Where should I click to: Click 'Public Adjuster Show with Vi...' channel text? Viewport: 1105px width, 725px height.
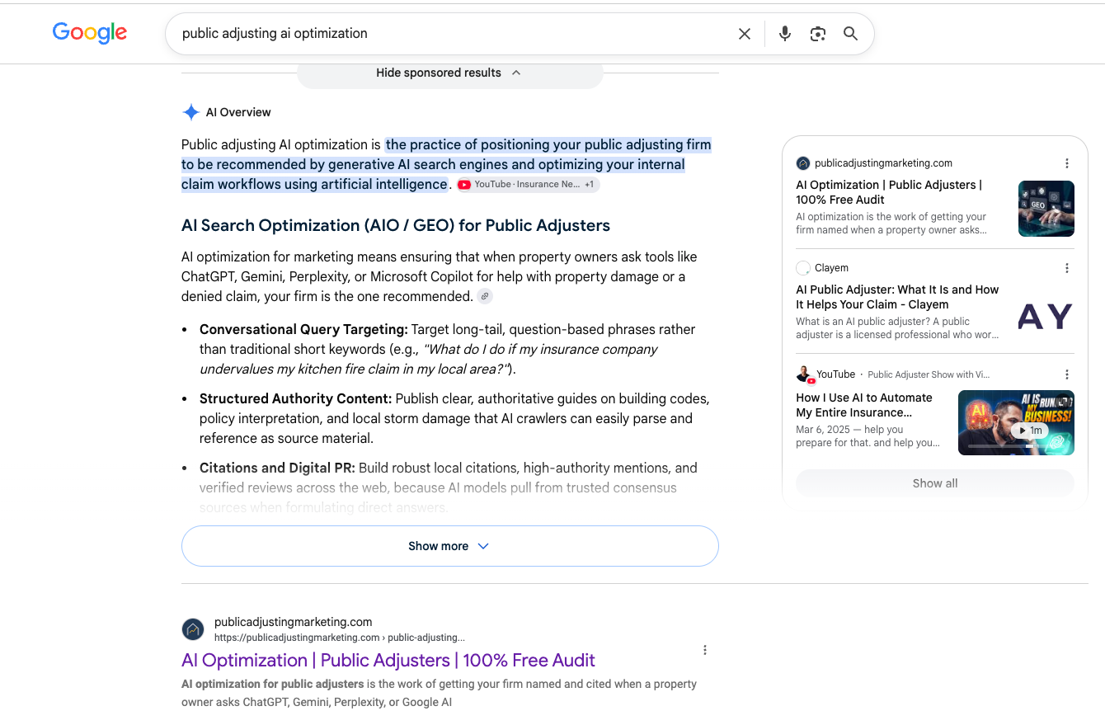(x=929, y=374)
